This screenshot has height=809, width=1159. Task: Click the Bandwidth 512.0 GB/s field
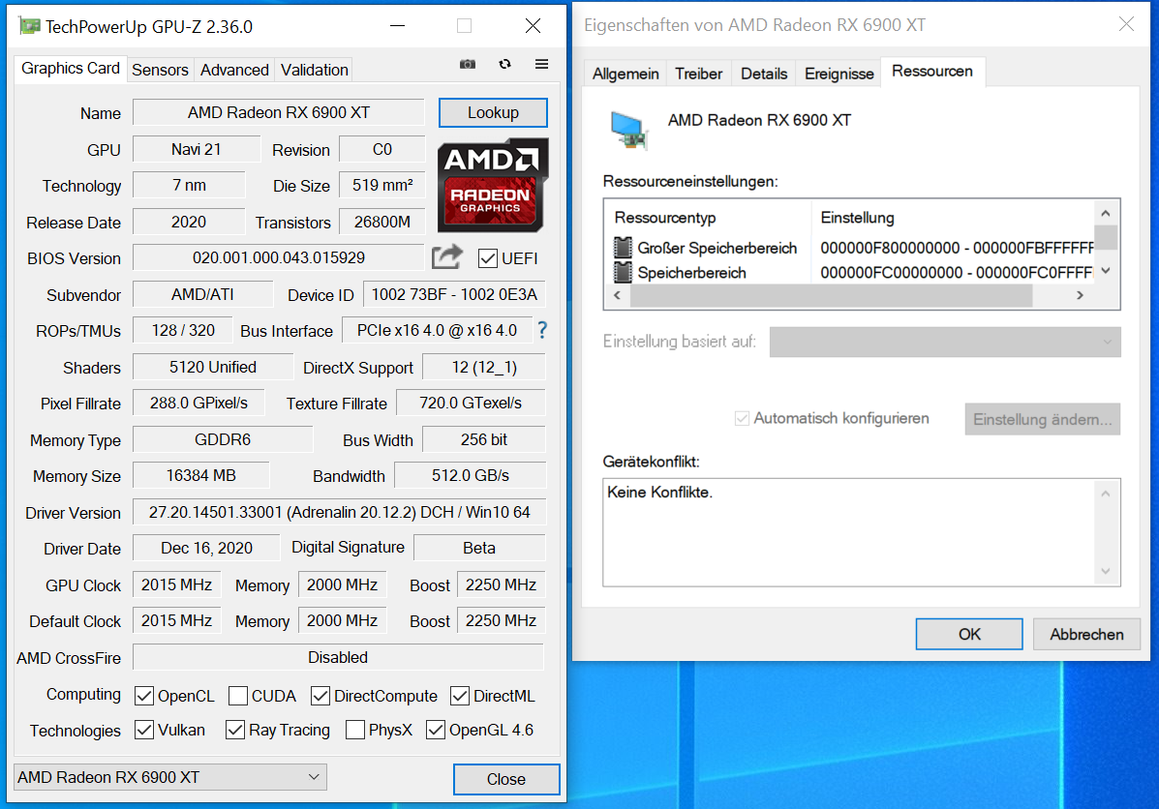[471, 476]
